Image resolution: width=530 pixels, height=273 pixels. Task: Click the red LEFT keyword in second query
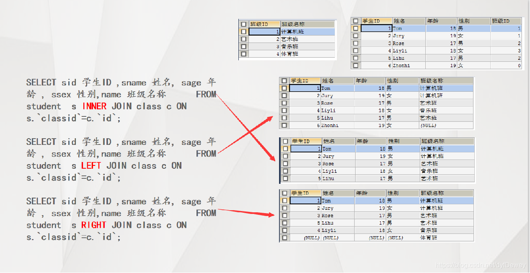coord(91,166)
